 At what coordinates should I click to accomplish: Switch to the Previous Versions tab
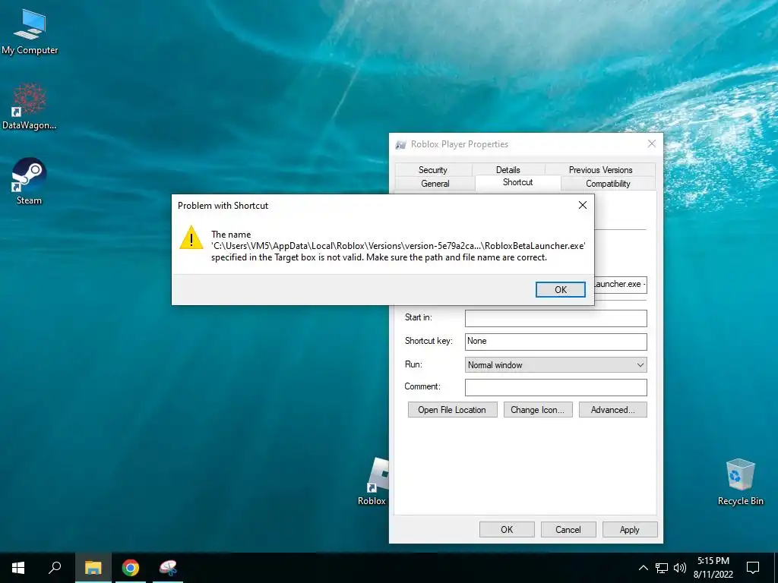point(600,169)
